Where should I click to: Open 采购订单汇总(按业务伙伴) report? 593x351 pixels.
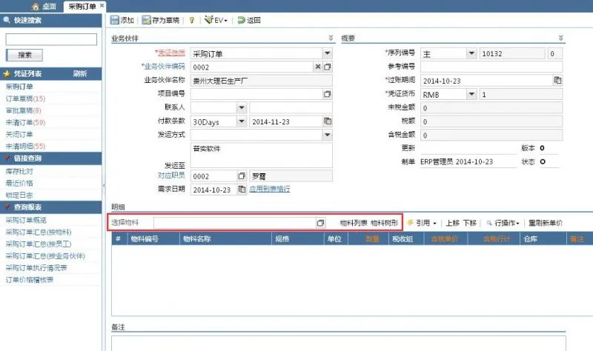(x=45, y=255)
